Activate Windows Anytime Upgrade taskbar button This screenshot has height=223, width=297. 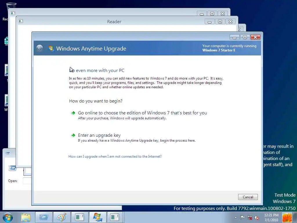coord(98,217)
